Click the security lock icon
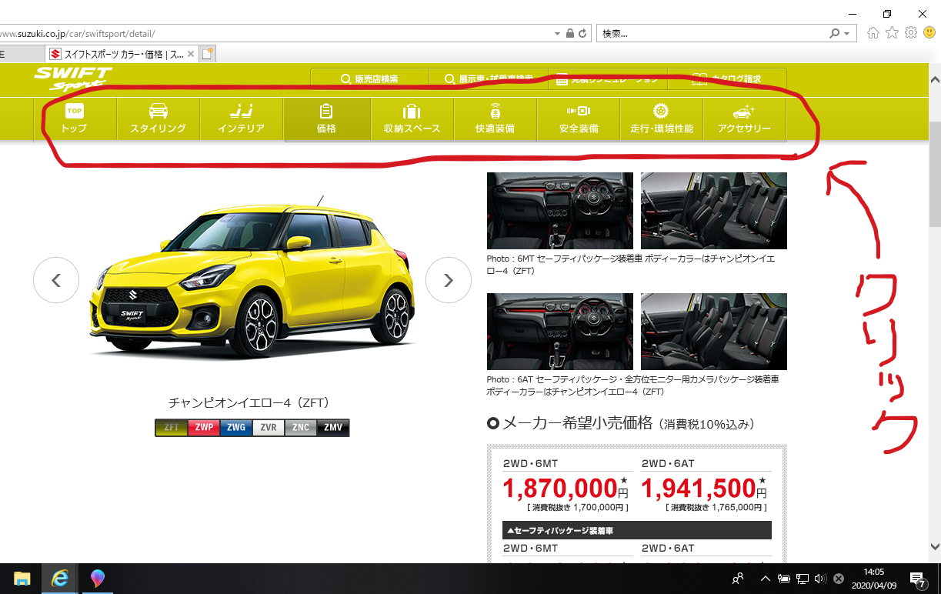This screenshot has width=941, height=594. [570, 34]
